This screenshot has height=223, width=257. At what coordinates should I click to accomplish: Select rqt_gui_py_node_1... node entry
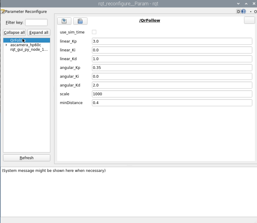coord(29,49)
